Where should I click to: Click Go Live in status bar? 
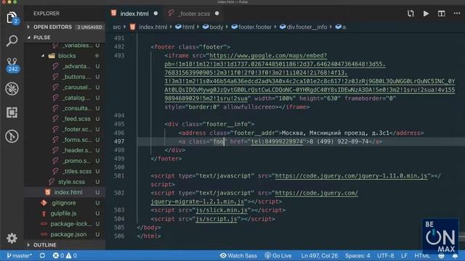[x=278, y=255]
